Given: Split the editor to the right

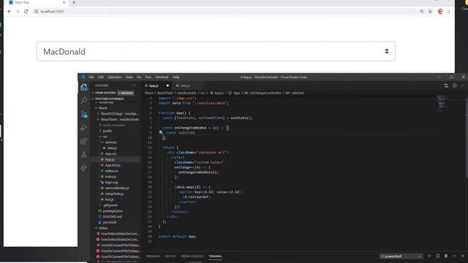Looking at the screenshot, I should (454, 85).
